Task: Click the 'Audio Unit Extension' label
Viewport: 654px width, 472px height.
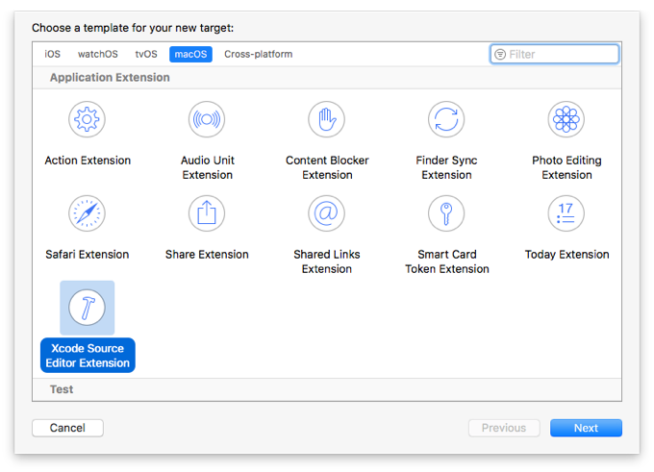Action: tap(208, 167)
